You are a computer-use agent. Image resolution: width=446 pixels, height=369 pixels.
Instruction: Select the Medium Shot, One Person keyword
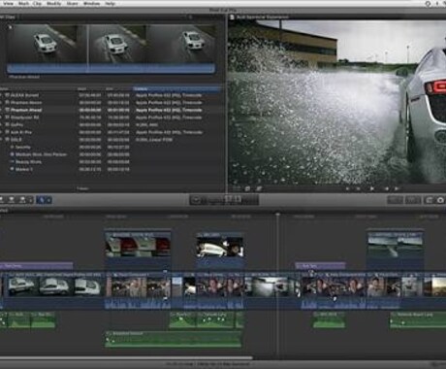click(41, 154)
